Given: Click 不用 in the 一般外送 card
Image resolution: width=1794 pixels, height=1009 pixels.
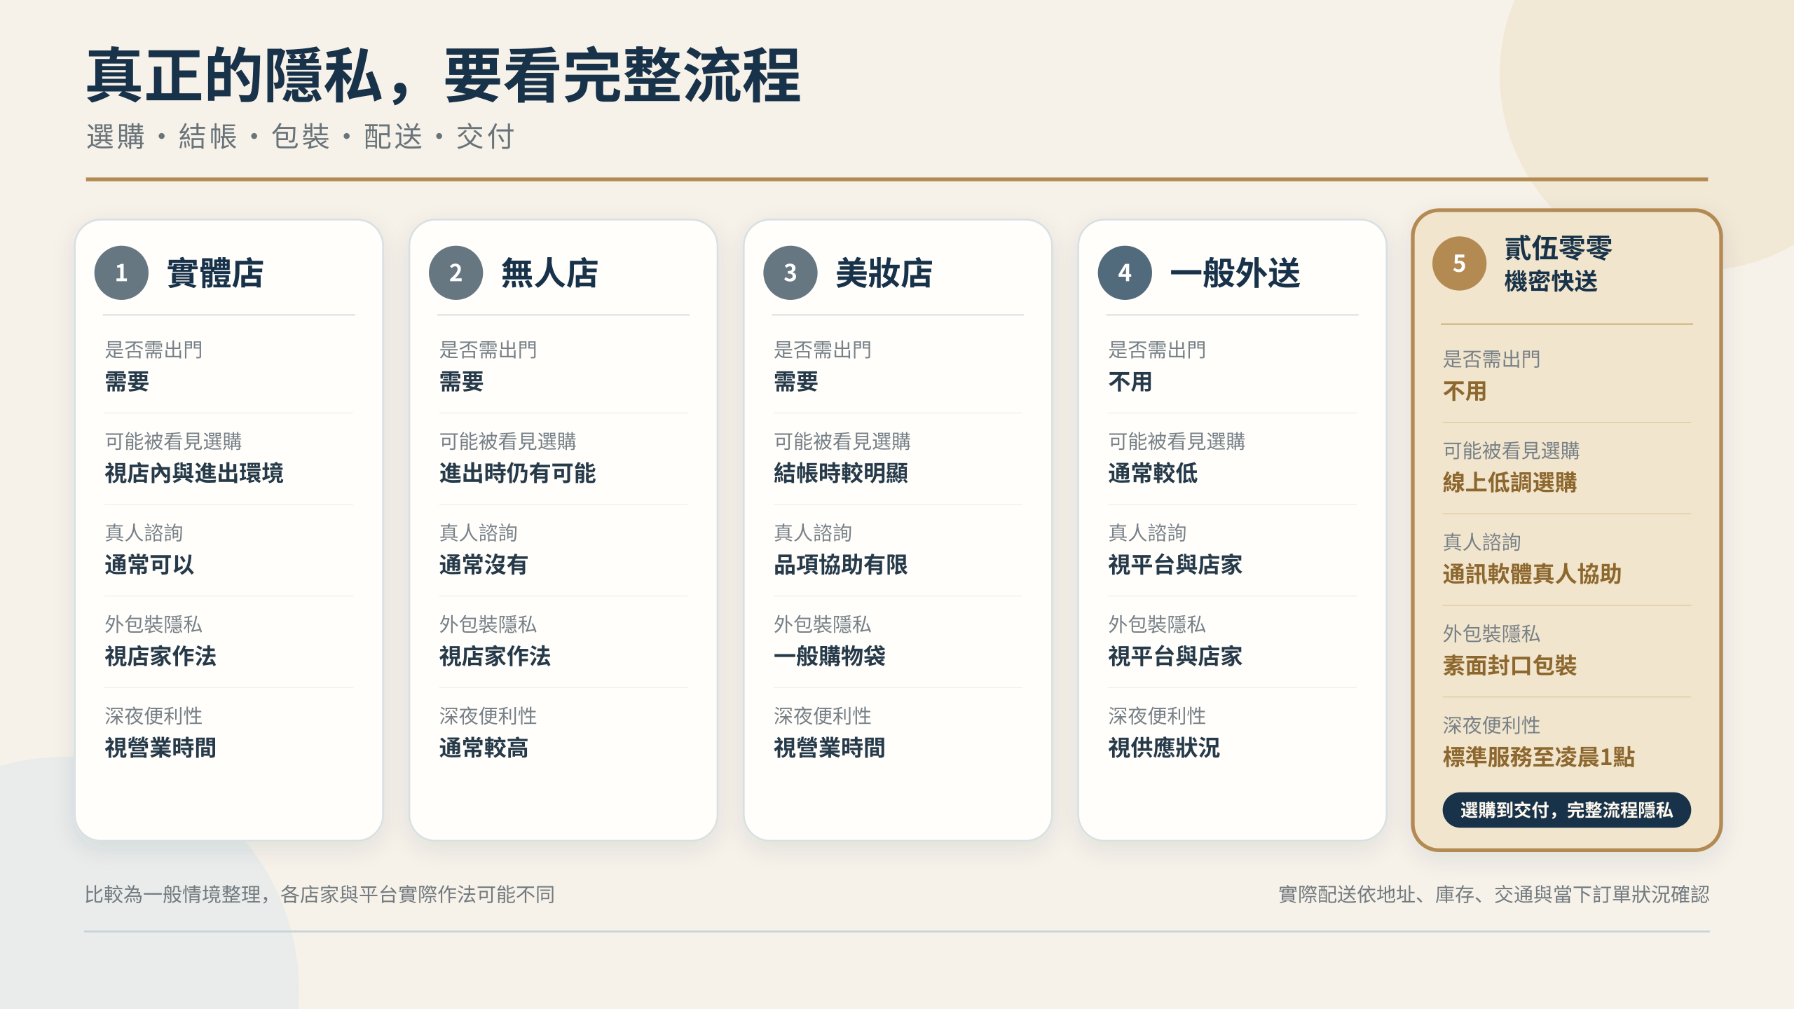Looking at the screenshot, I should coord(1130,382).
